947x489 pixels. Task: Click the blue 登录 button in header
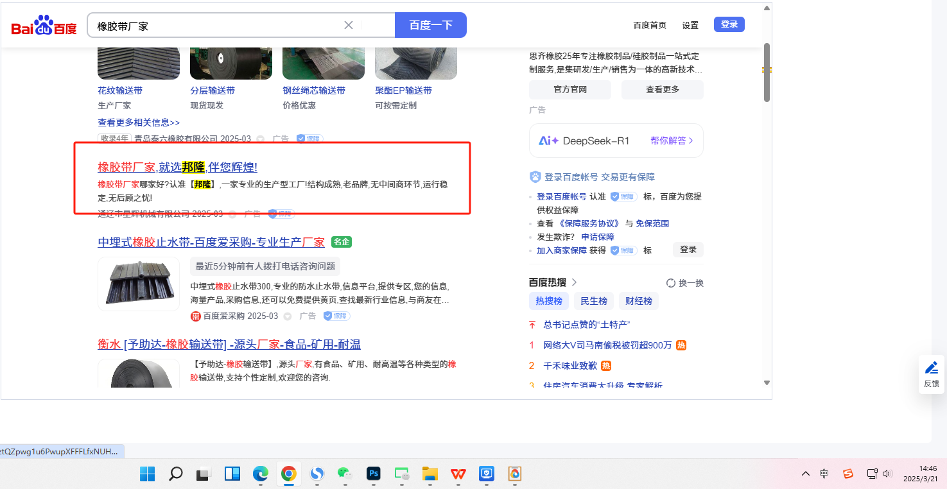729,24
